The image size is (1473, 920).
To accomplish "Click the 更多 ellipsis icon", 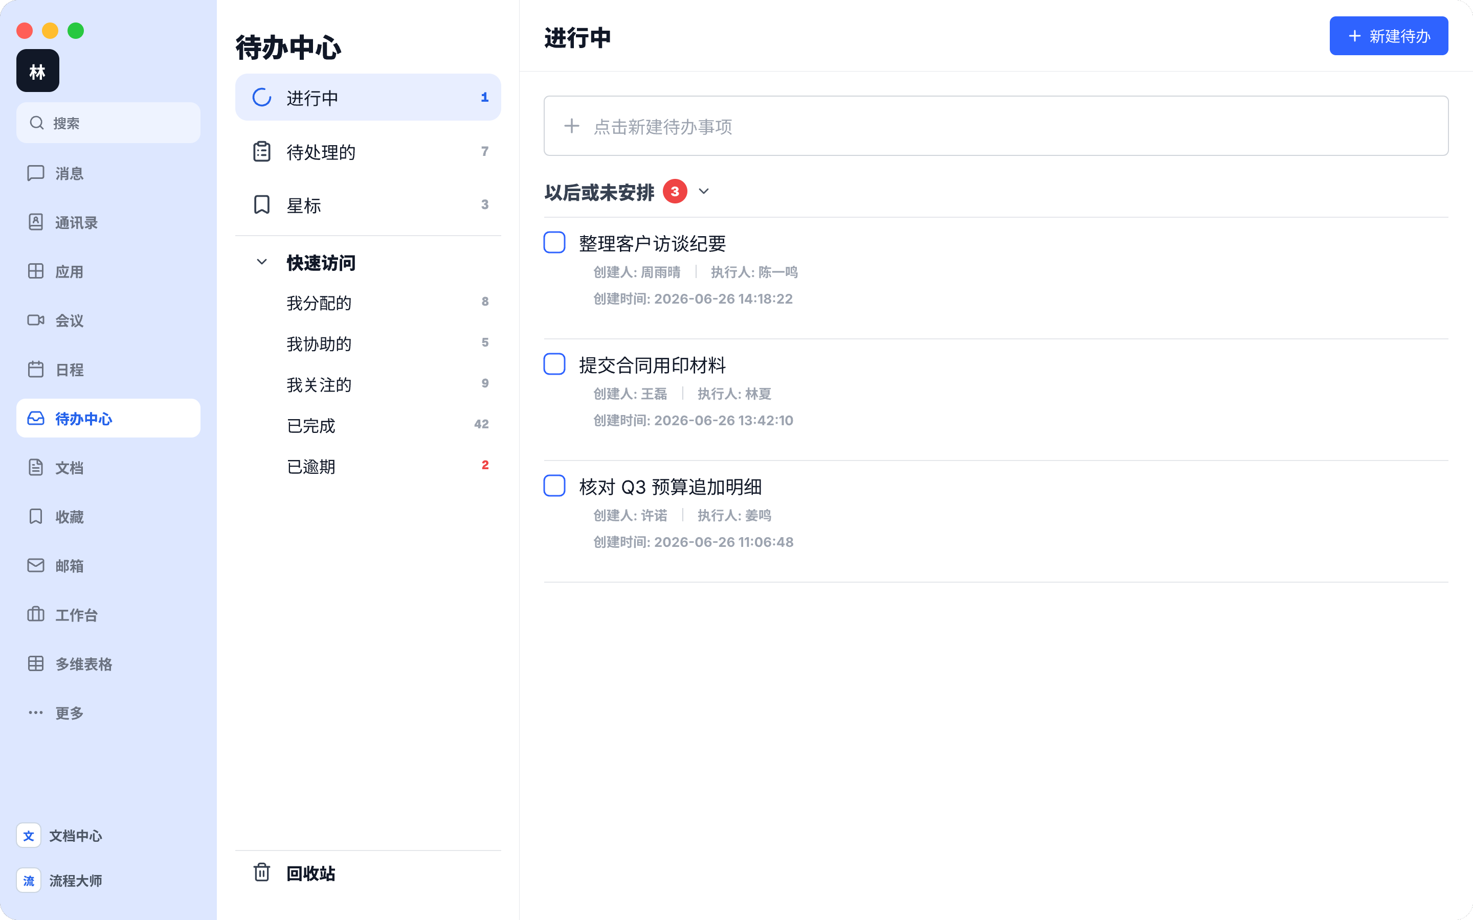I will pos(36,712).
